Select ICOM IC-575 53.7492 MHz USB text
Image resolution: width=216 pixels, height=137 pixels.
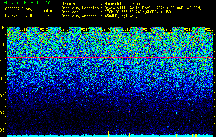138,12
